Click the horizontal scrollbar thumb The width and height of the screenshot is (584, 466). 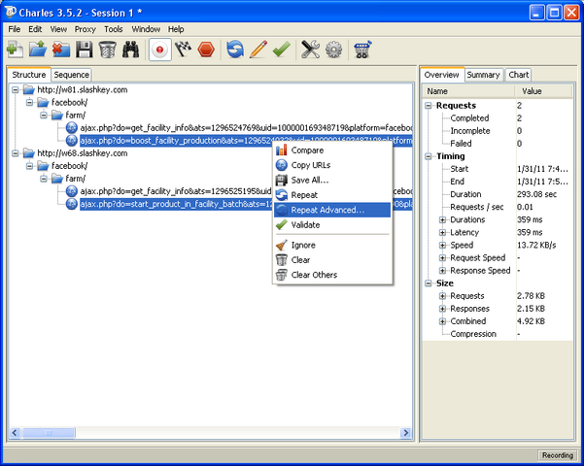point(49,432)
